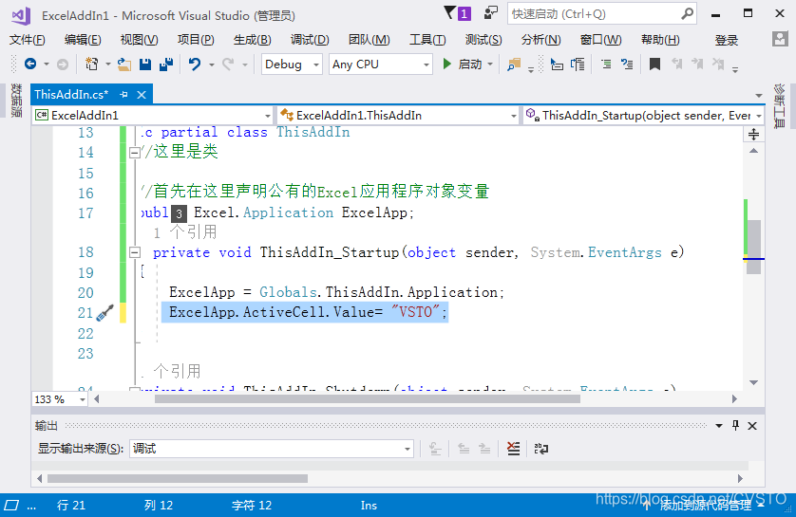Click the 行 21 status bar entry
This screenshot has width=796, height=517.
(x=71, y=506)
